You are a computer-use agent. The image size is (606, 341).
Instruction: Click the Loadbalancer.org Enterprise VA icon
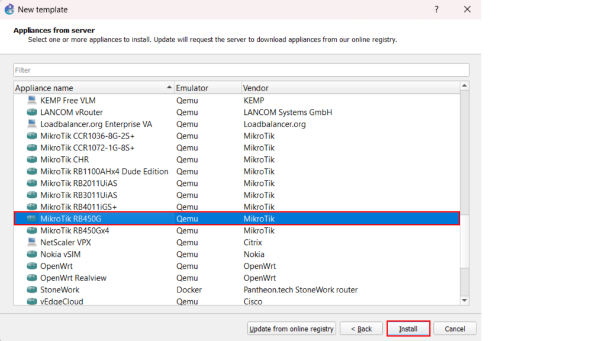(31, 124)
